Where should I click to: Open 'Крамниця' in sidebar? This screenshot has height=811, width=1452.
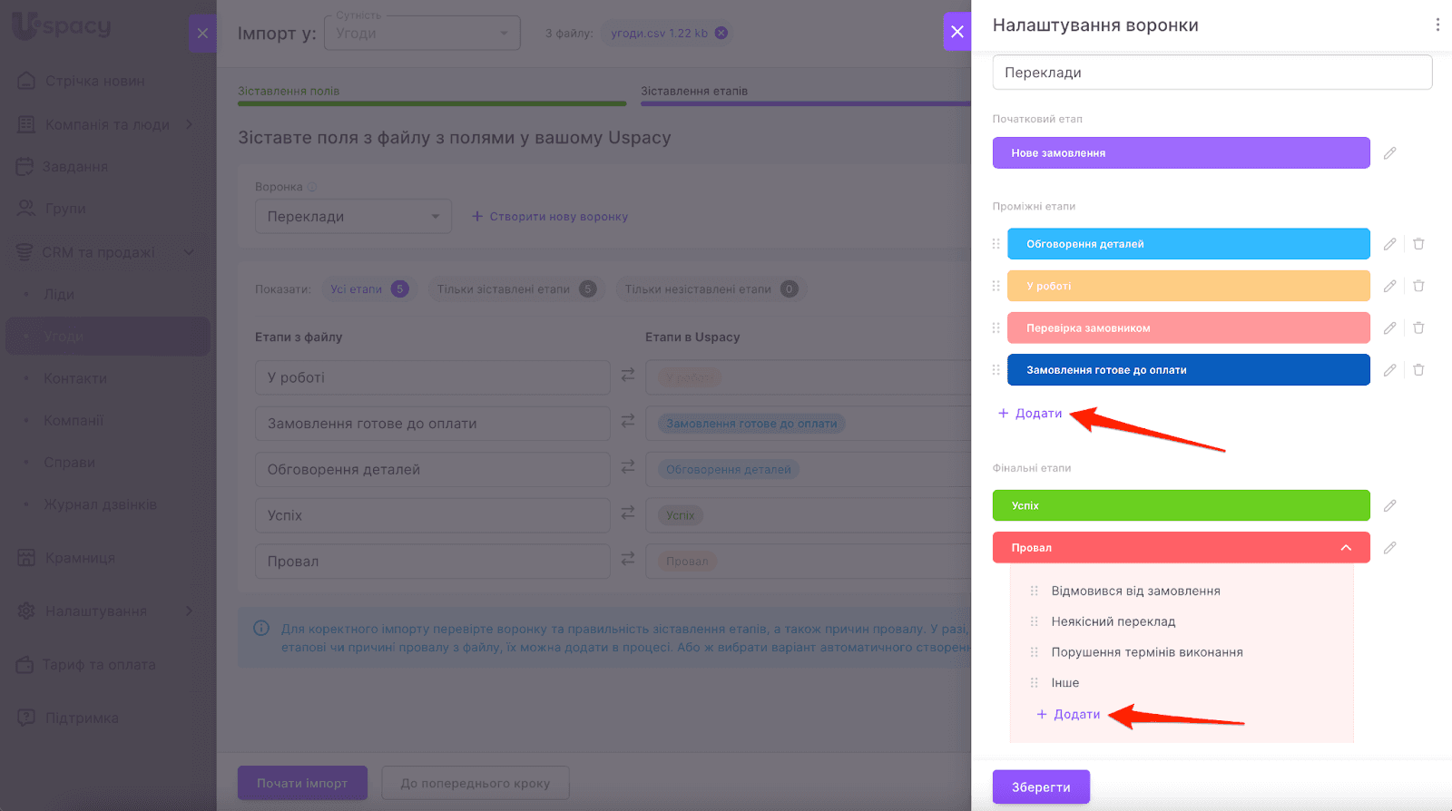[x=80, y=558]
